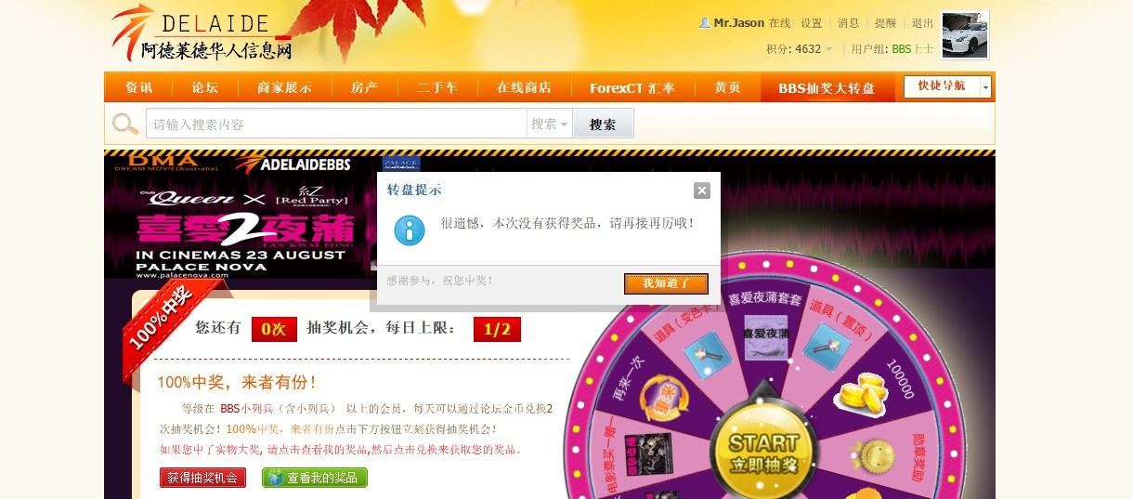Click the gold coins 100000 prize icon
The width and height of the screenshot is (1133, 499).
tap(862, 392)
